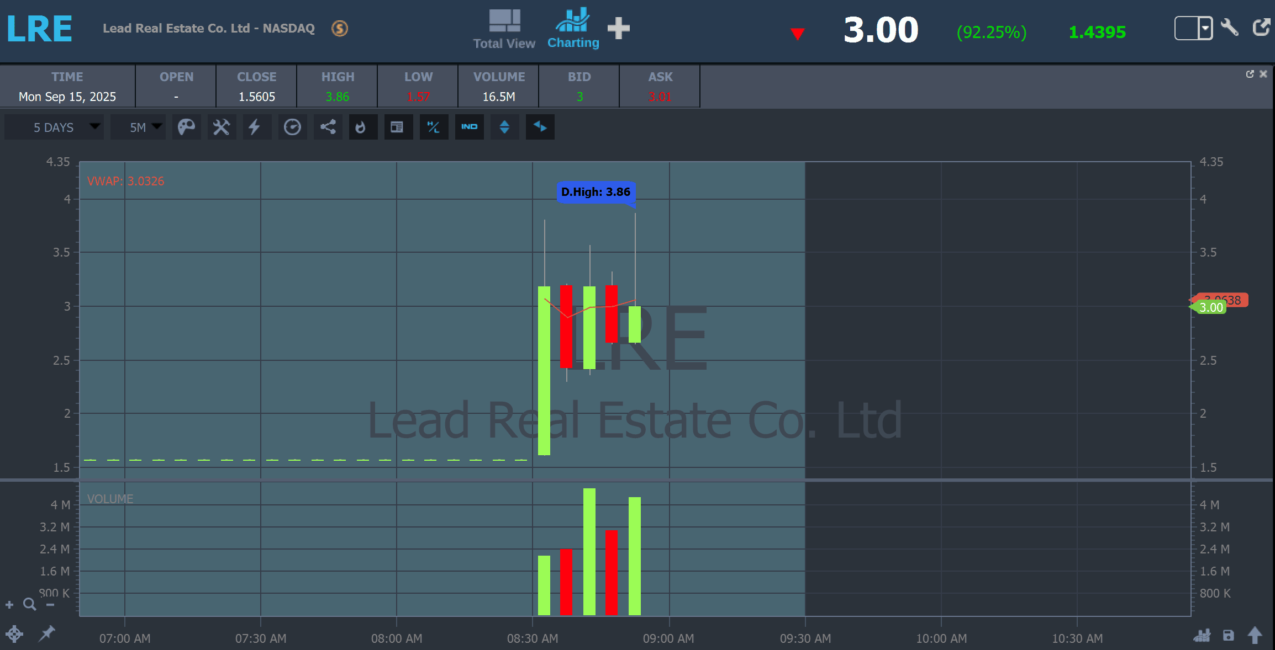Click the lightning bolt icon
1275x650 pixels.
(254, 127)
